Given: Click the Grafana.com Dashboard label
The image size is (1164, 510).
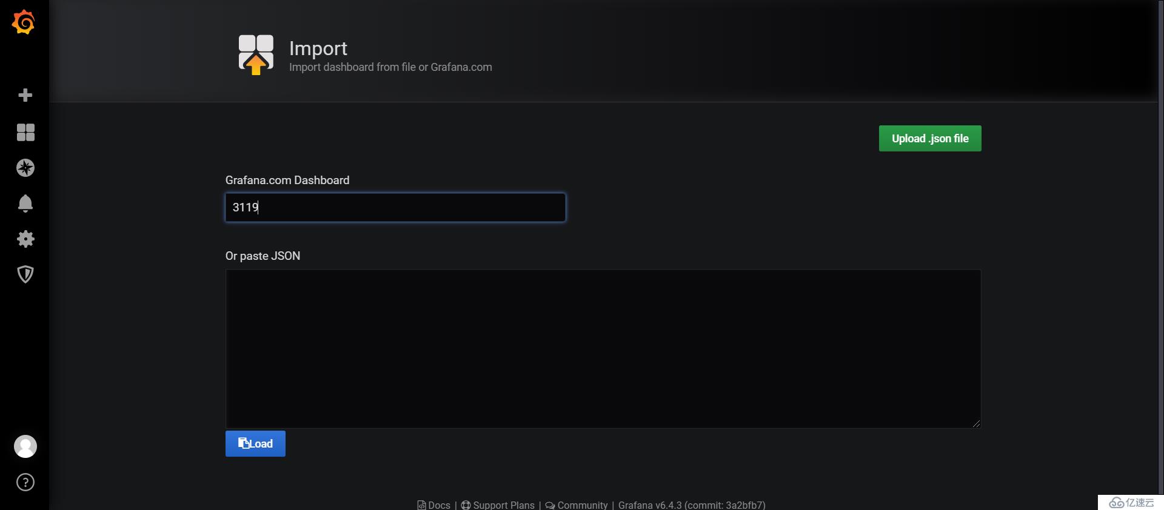Looking at the screenshot, I should (x=287, y=180).
